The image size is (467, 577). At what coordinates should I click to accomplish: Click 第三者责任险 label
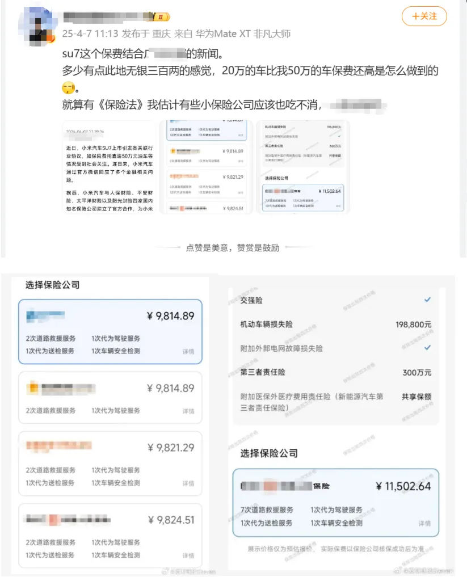[263, 372]
